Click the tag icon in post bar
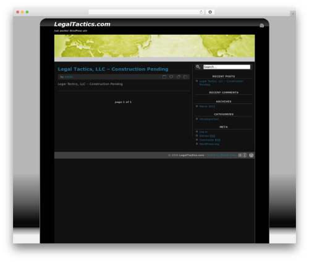The image size is (309, 262). click(179, 77)
